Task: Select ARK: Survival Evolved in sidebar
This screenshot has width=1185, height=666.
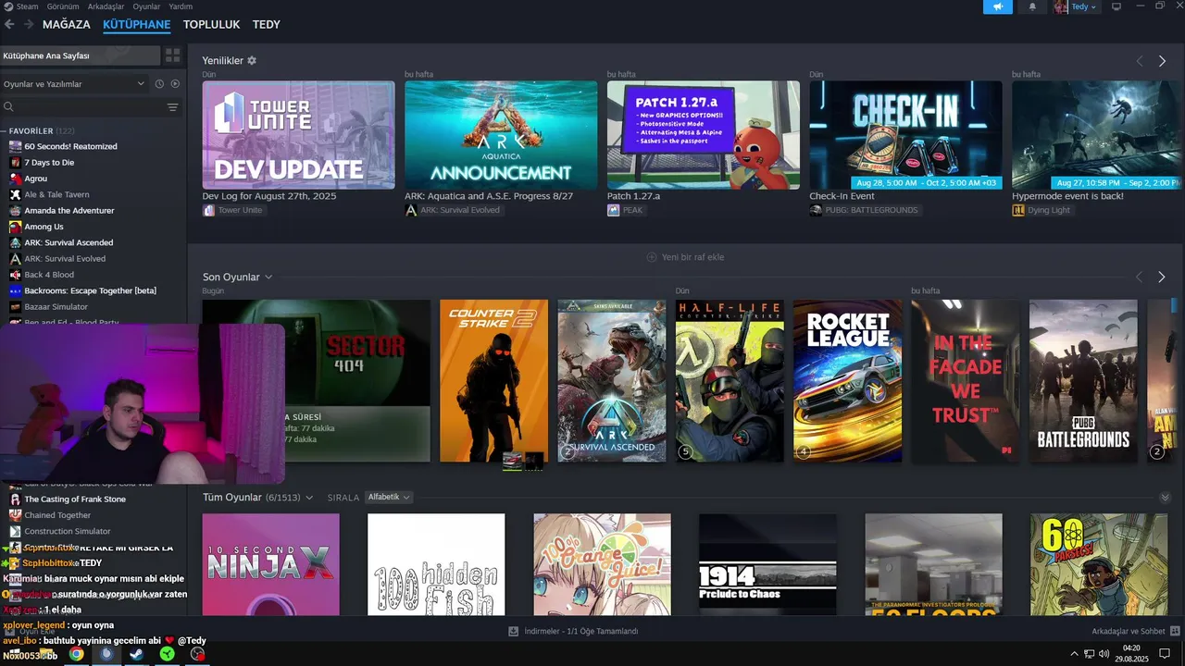Action: 65,259
